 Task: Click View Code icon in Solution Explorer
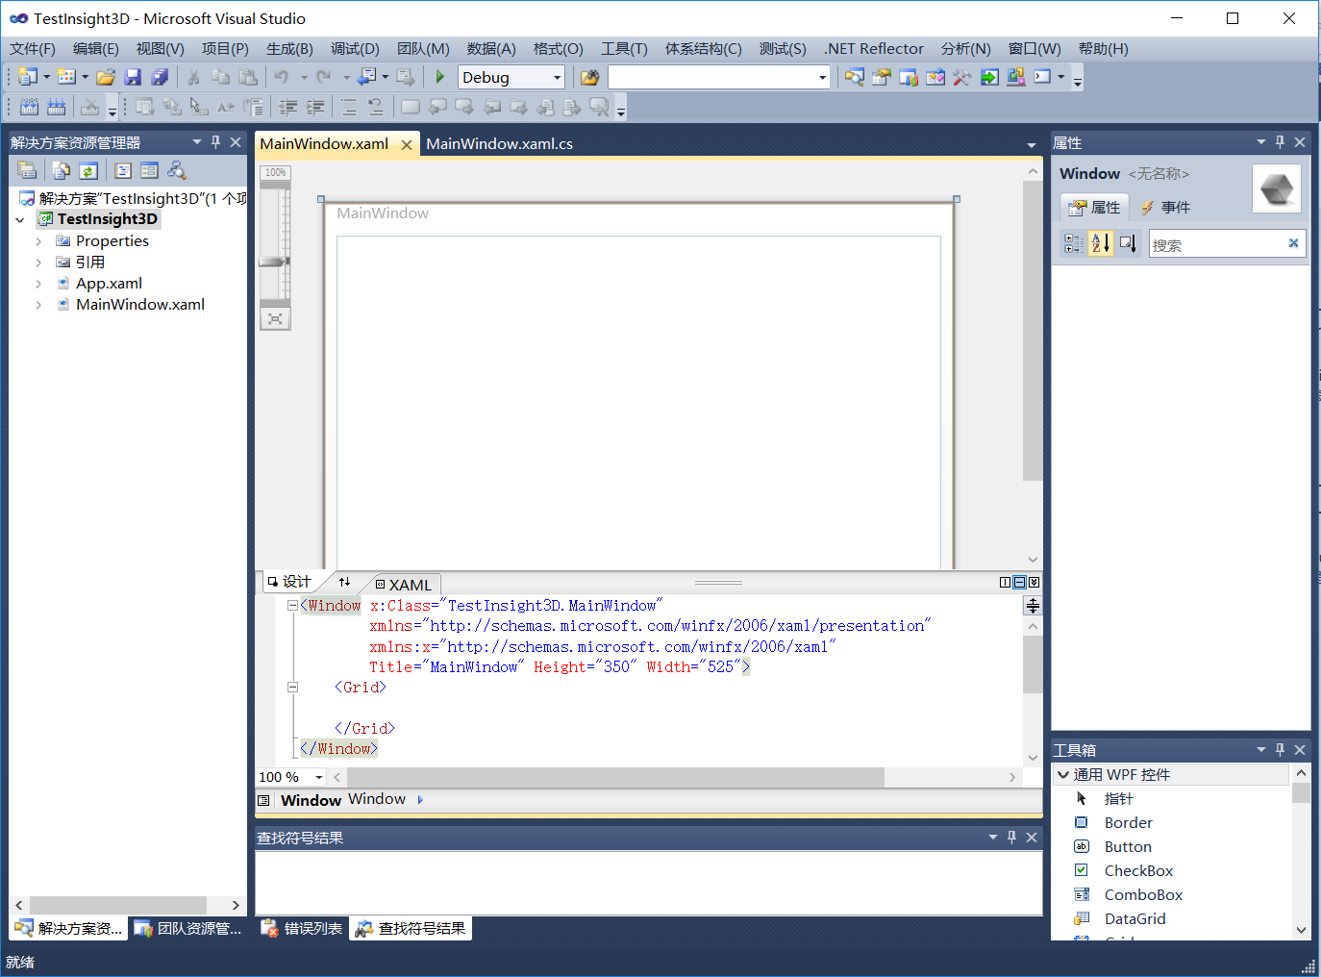[123, 170]
